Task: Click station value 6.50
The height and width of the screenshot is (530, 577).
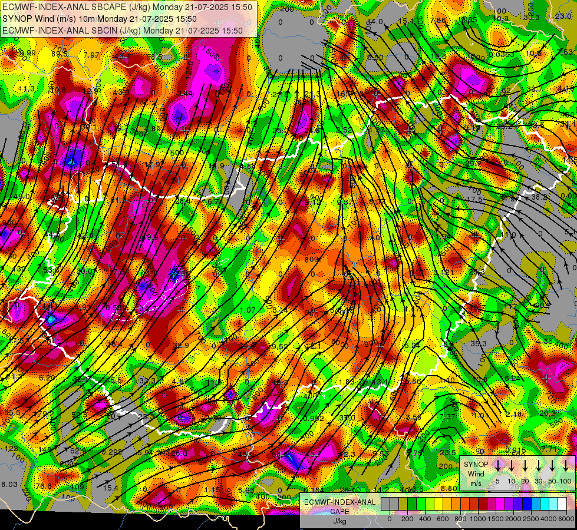Action: (375, 57)
